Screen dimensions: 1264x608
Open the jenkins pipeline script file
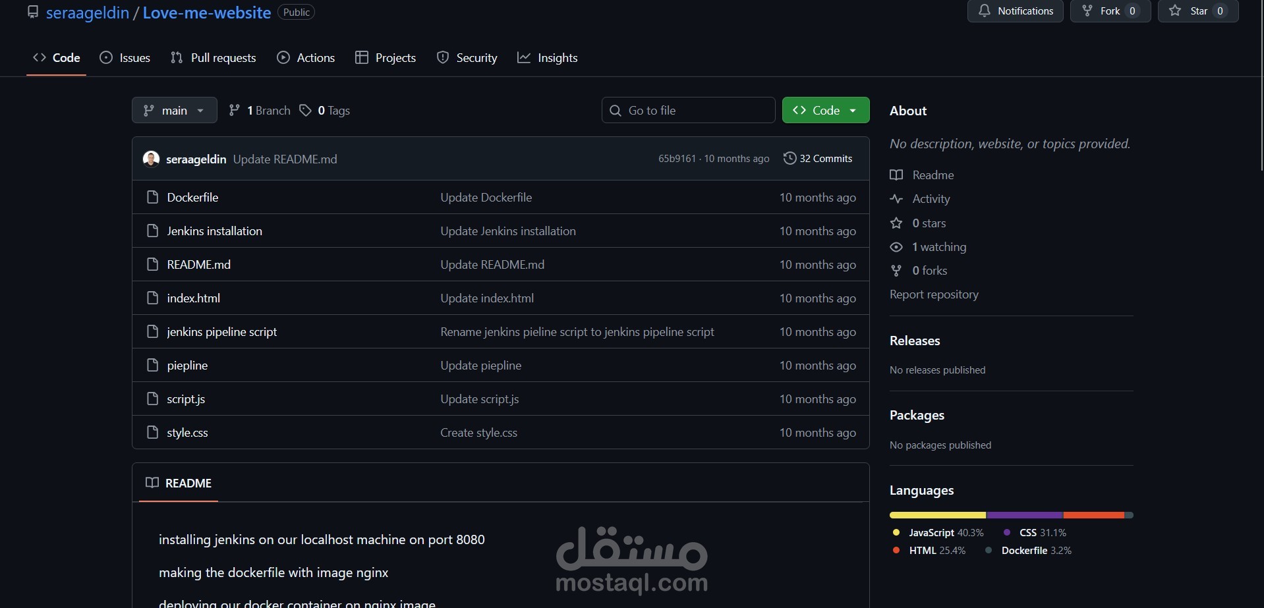222,331
